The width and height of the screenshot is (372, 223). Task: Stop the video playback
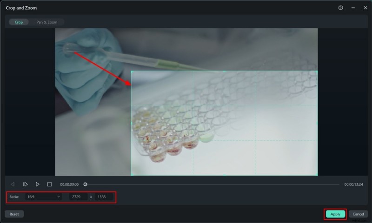[x=49, y=184]
